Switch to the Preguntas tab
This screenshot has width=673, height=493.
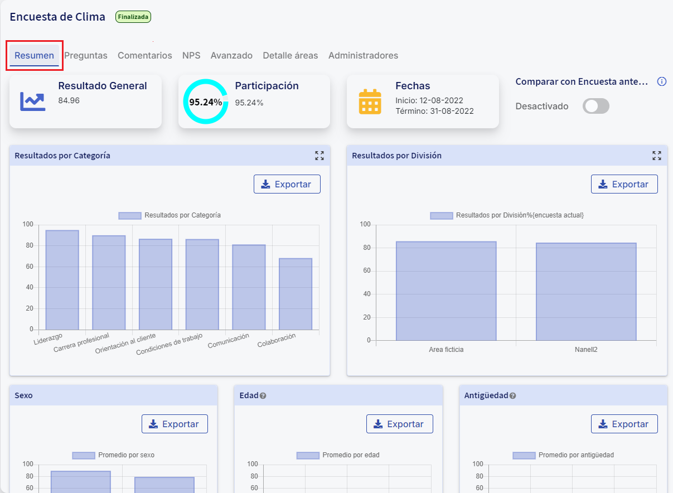[85, 56]
